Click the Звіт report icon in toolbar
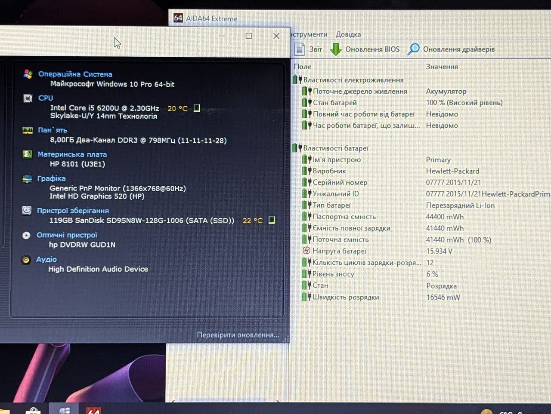 [300, 49]
